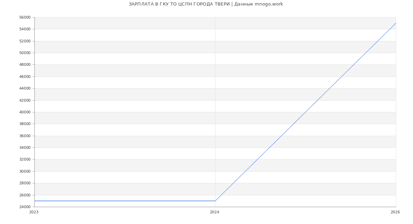Pick the 48000 value on the y-axis
The width and height of the screenshot is (413, 224).
click(25, 64)
